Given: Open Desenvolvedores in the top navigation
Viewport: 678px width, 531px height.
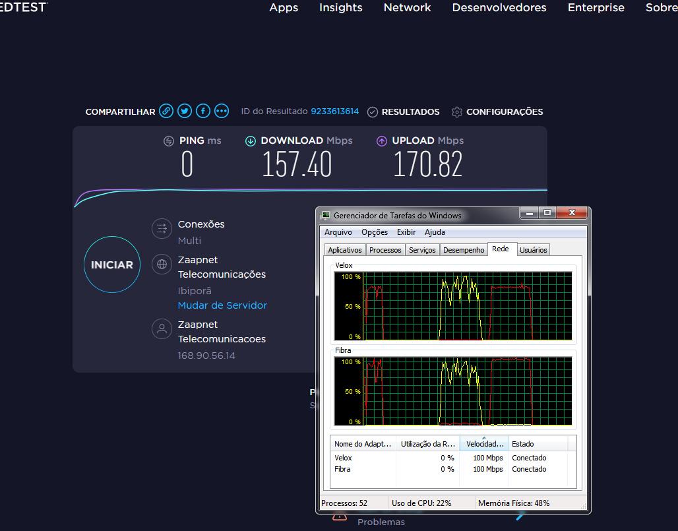Looking at the screenshot, I should click(499, 7).
